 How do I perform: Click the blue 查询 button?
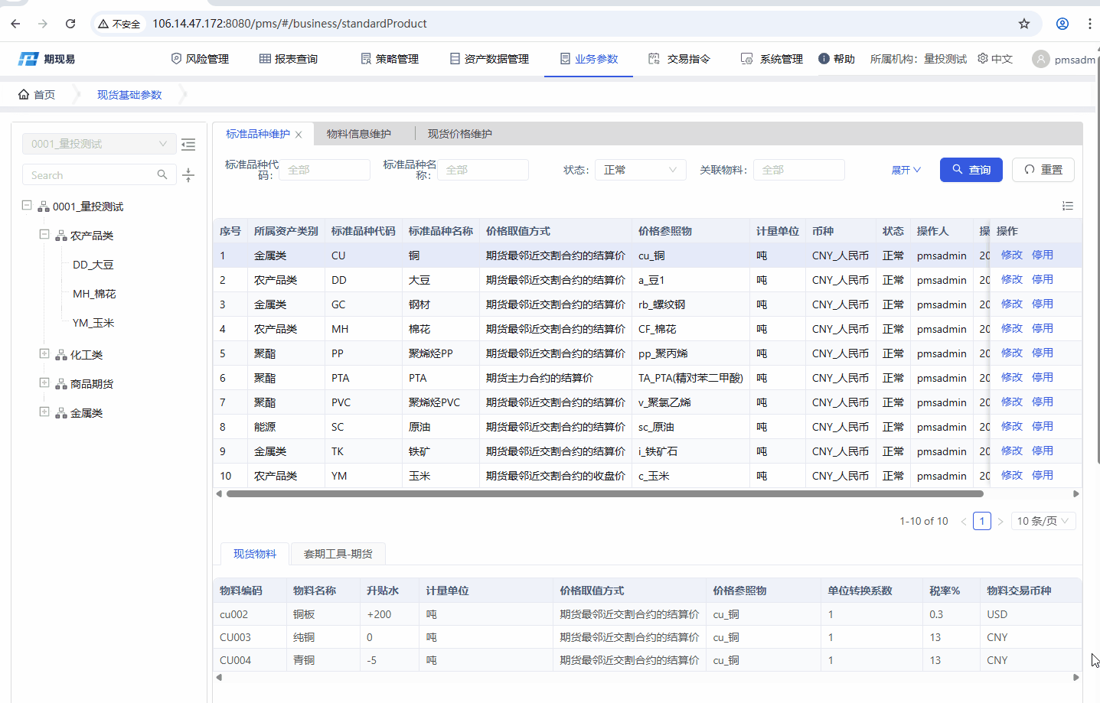(x=971, y=170)
